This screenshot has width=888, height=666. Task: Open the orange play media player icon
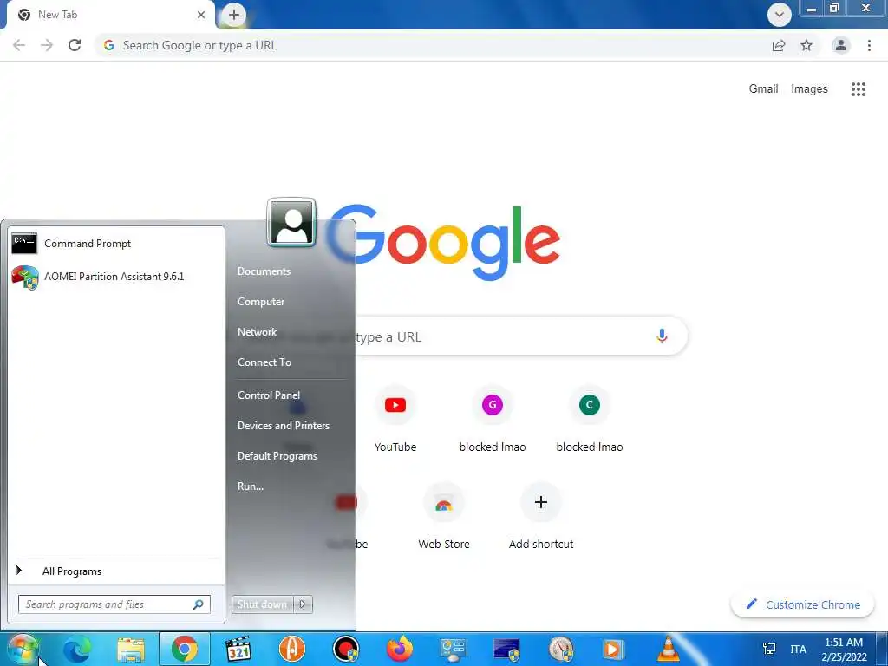[613, 650]
